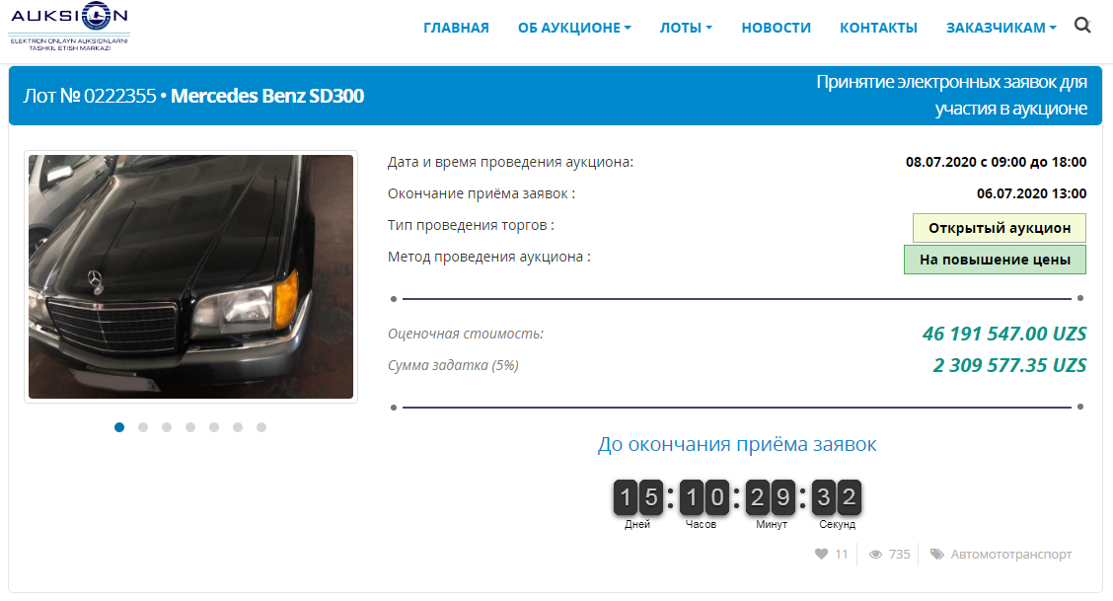Viewport: 1113px width, 601px height.
Task: Click the Mercedes car photo
Action: tap(191, 276)
